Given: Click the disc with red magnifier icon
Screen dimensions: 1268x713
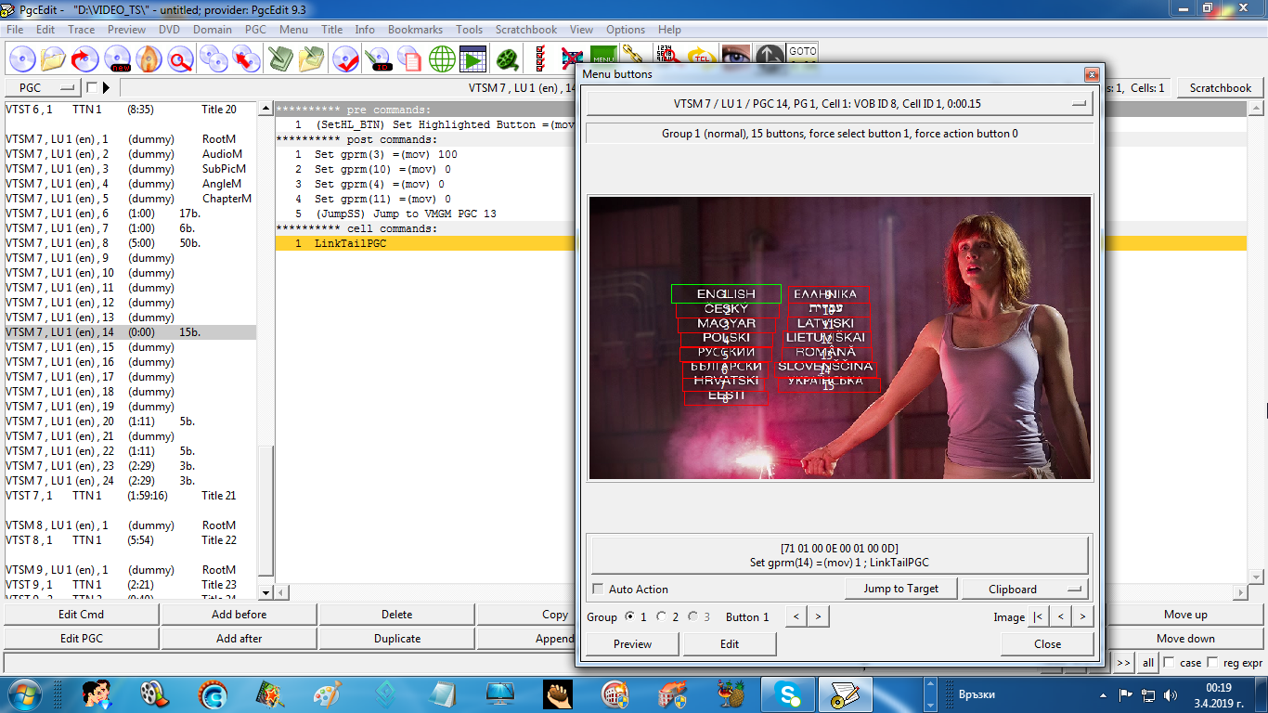Looking at the screenshot, I should pos(180,59).
